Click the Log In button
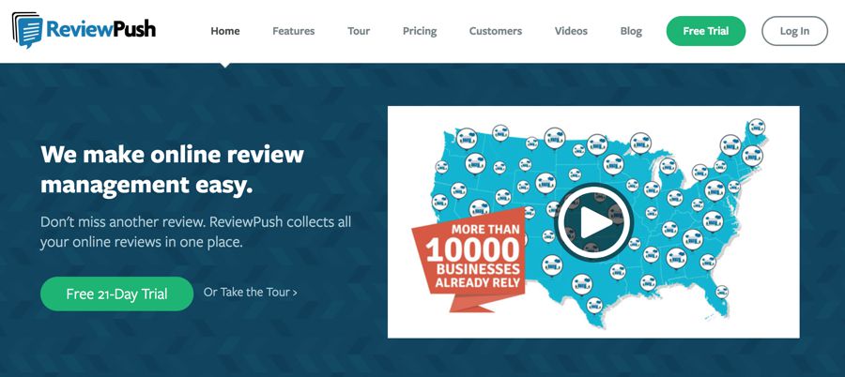Image resolution: width=845 pixels, height=377 pixels. (794, 31)
